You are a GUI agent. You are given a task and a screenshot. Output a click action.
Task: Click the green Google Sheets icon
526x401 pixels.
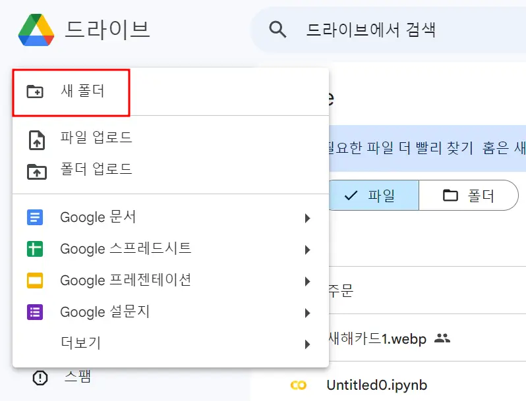pos(35,249)
